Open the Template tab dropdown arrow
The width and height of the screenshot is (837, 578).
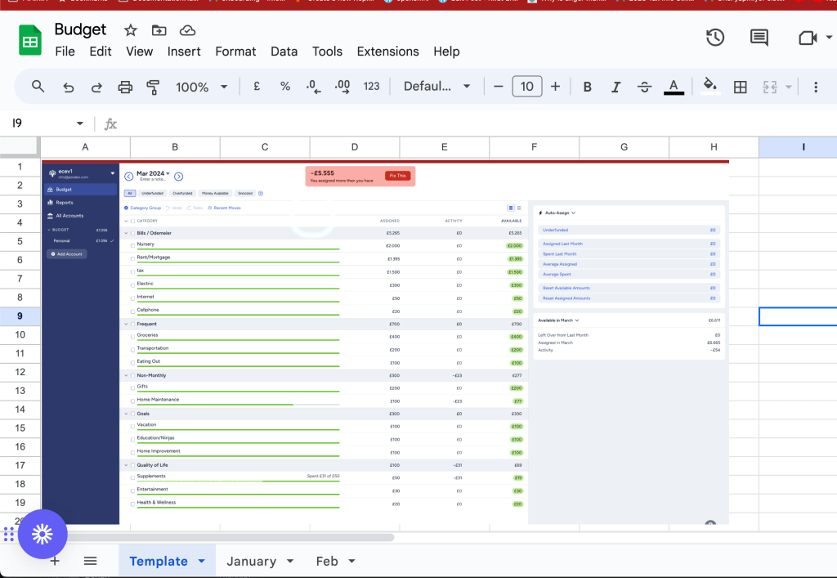click(x=201, y=561)
